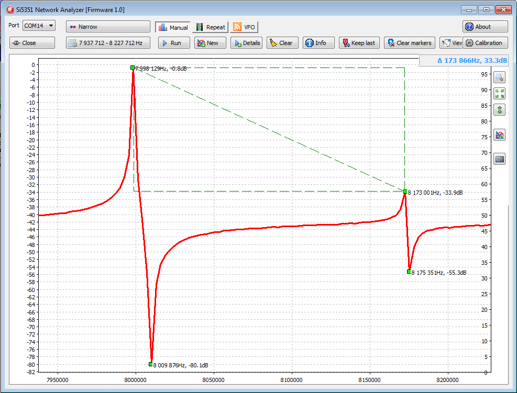Click the multi-curve chart overlay icon
This screenshot has width=517, height=393.
click(499, 135)
